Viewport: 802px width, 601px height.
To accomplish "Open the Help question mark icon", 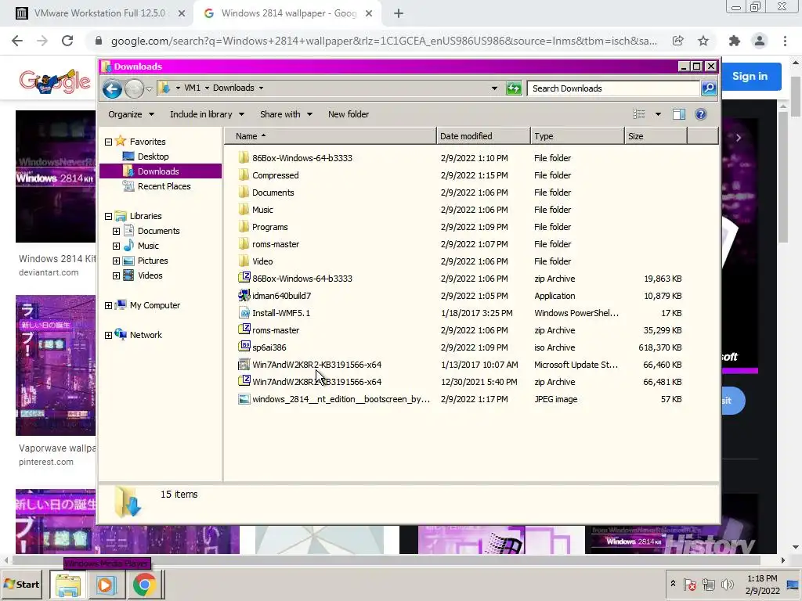I will pyautogui.click(x=701, y=114).
